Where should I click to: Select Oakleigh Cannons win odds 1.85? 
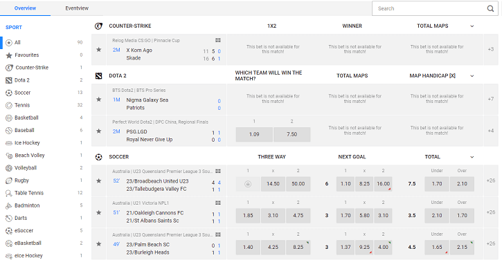pyautogui.click(x=248, y=216)
